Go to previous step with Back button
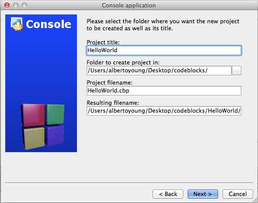258x203 pixels. (168, 194)
